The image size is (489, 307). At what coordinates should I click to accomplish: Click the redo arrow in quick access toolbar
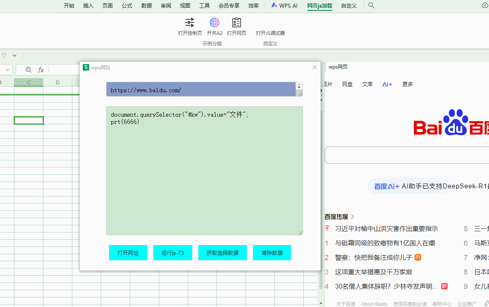point(4,55)
